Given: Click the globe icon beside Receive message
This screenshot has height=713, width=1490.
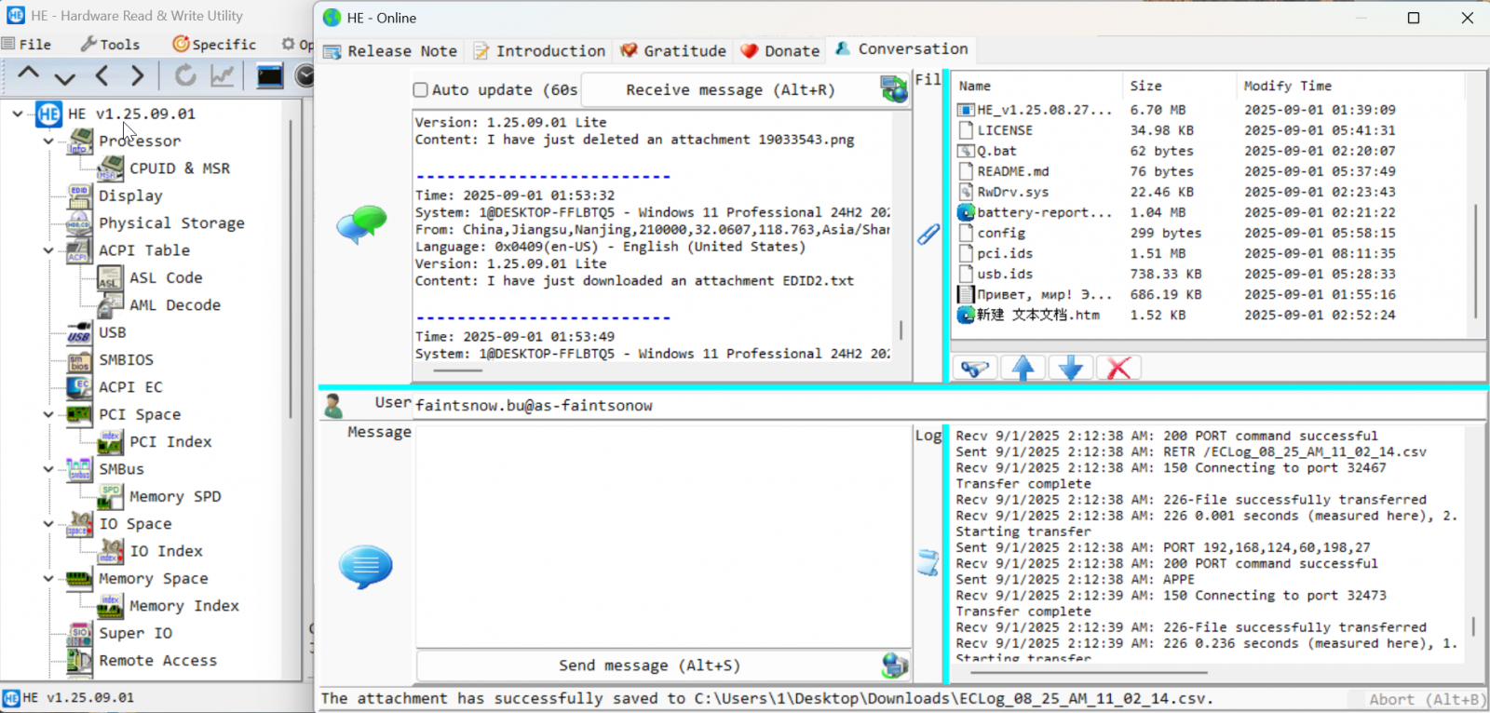Looking at the screenshot, I should [894, 89].
